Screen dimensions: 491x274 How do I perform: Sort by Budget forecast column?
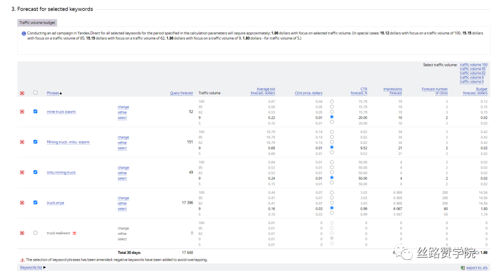475,91
